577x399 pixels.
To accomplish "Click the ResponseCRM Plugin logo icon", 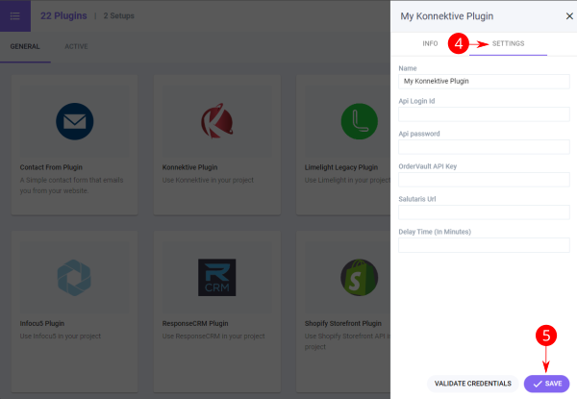I will (216, 277).
